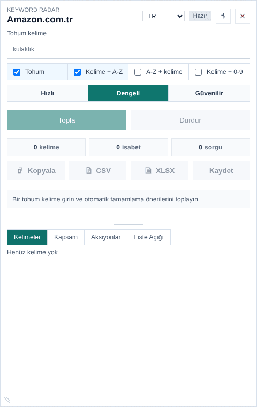Click the 0 kelime counter
The image size is (257, 407).
46,147
